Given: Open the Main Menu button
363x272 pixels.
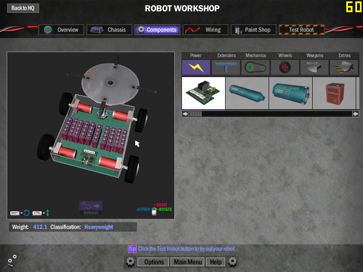Looking at the screenshot, I should coord(188,262).
